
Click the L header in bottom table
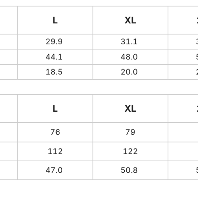coord(55,109)
